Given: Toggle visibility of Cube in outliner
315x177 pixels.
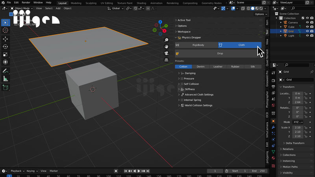Looking at the screenshot, I should tap(308, 27).
